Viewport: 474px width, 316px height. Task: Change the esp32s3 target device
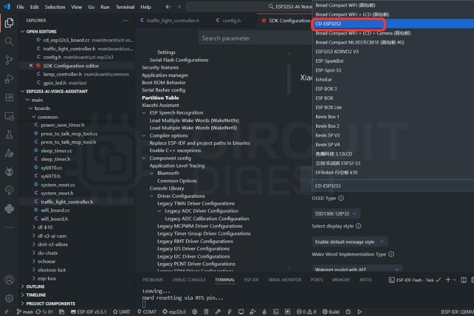click(174, 312)
